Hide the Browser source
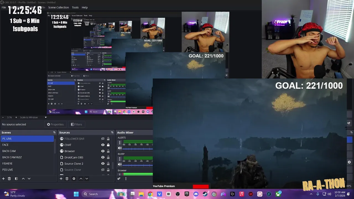Image resolution: width=354 pixels, height=199 pixels. [103, 151]
